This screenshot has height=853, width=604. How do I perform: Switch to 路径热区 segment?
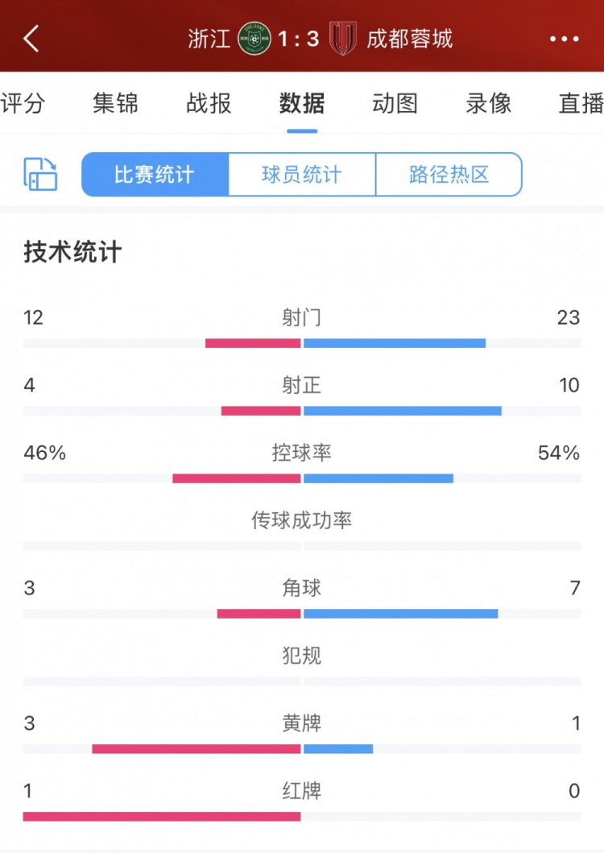tap(449, 175)
